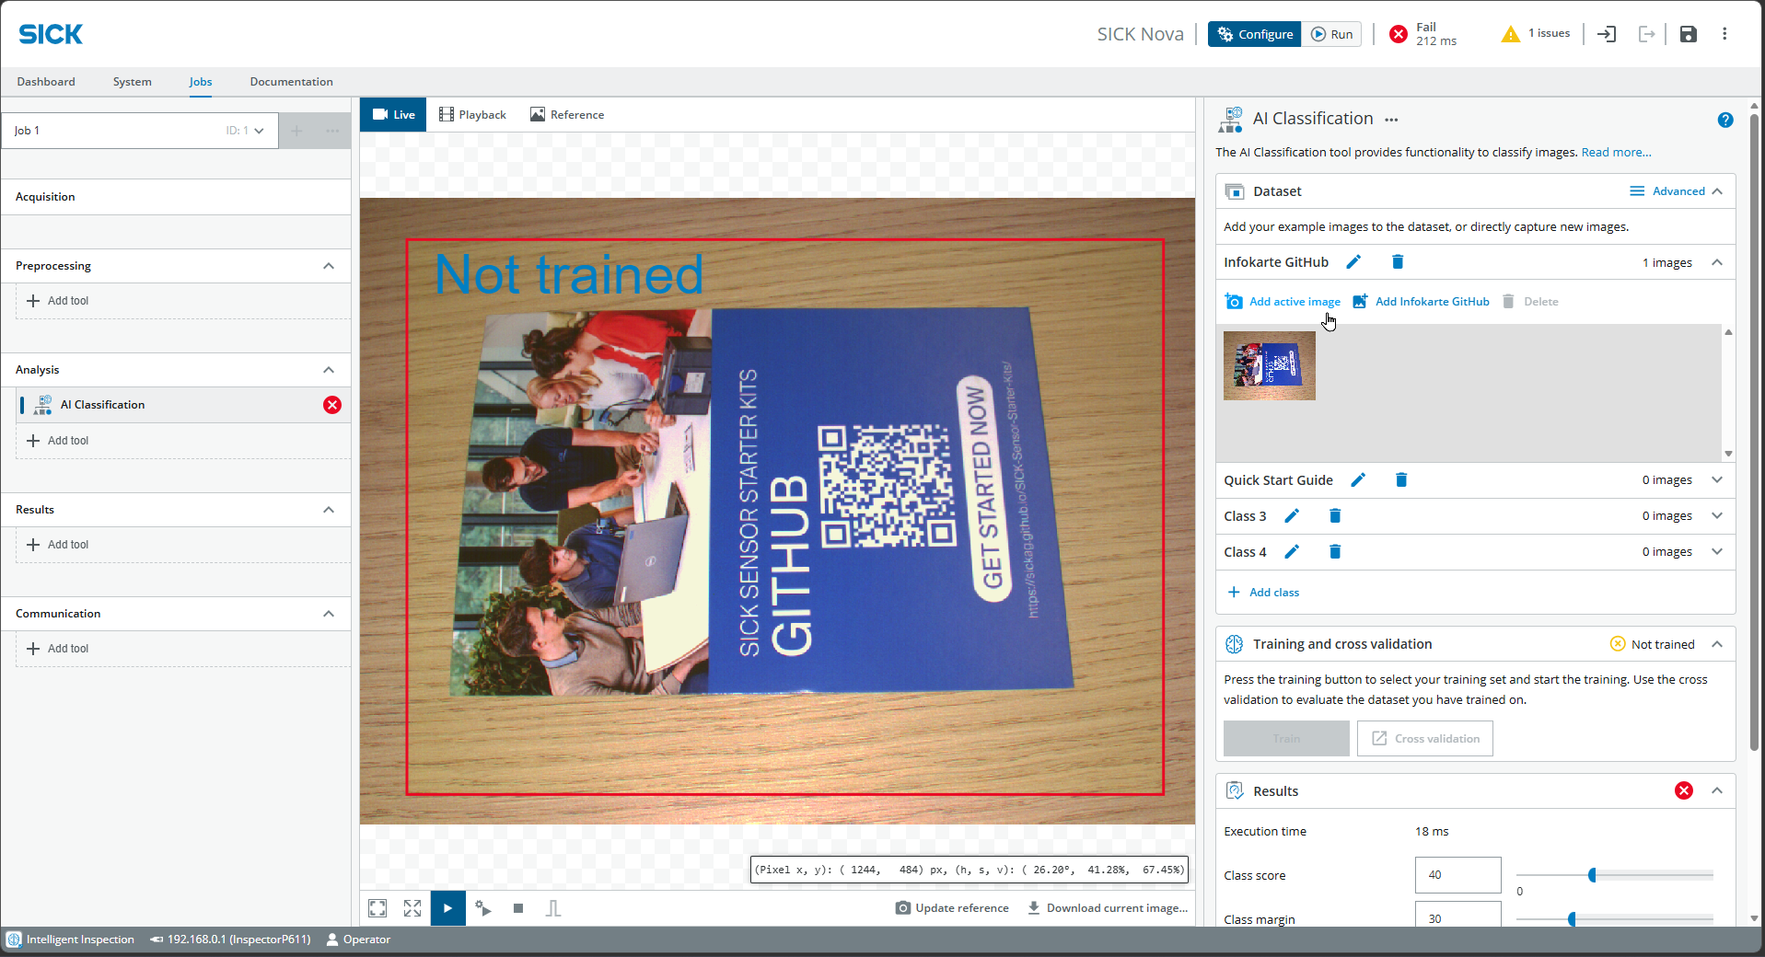Expand the Class 3 row
The image size is (1765, 957).
(1717, 516)
